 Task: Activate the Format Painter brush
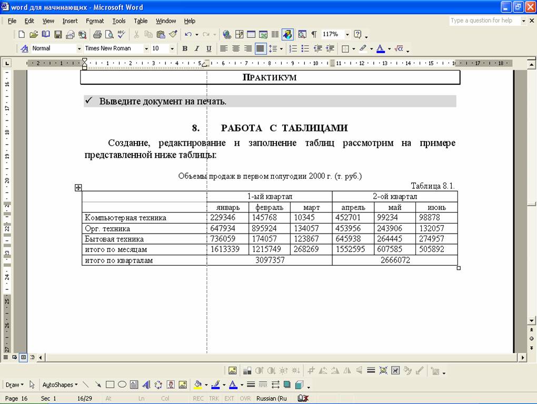click(x=173, y=34)
